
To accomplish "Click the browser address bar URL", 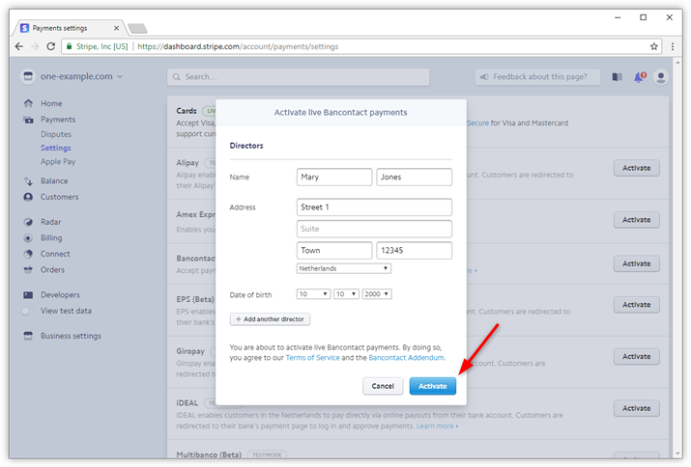I will [238, 46].
